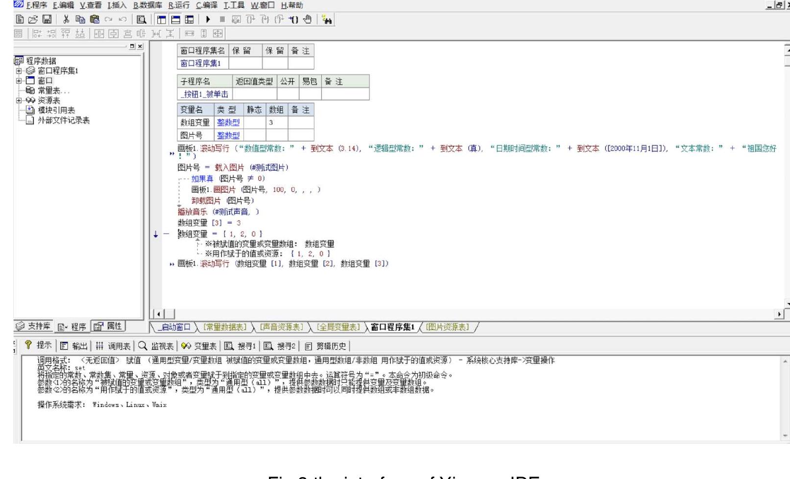Click the Paste clipboard icon
The height and width of the screenshot is (479, 790).
click(95, 20)
